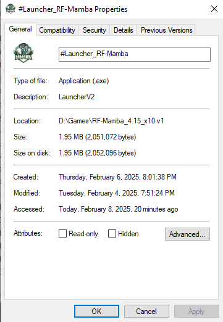The height and width of the screenshot is (322, 223).
Task: Enable the Hidden checkbox
Action: (112, 234)
